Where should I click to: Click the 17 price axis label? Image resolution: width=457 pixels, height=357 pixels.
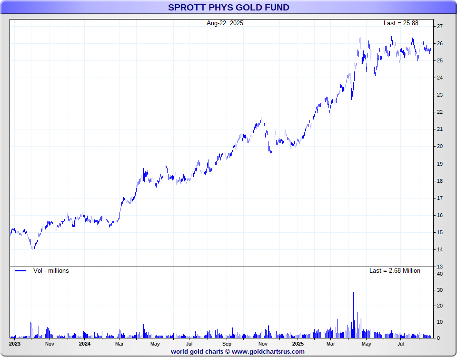(x=440, y=198)
